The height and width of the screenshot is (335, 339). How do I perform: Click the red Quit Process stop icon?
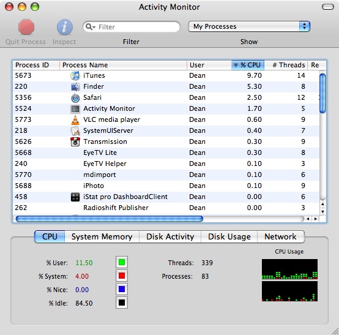[26, 27]
